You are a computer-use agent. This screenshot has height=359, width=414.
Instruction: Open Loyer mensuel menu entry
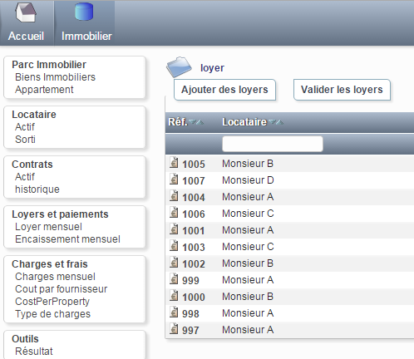(48, 227)
